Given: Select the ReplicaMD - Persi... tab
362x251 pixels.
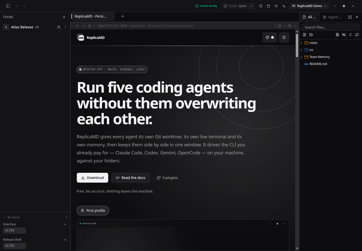Looking at the screenshot, I should click(93, 16).
